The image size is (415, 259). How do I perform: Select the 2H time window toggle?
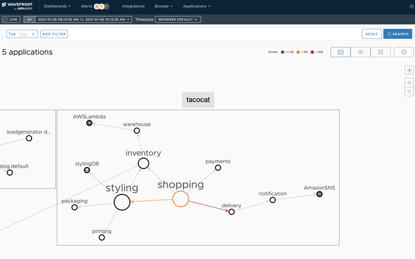30,19
